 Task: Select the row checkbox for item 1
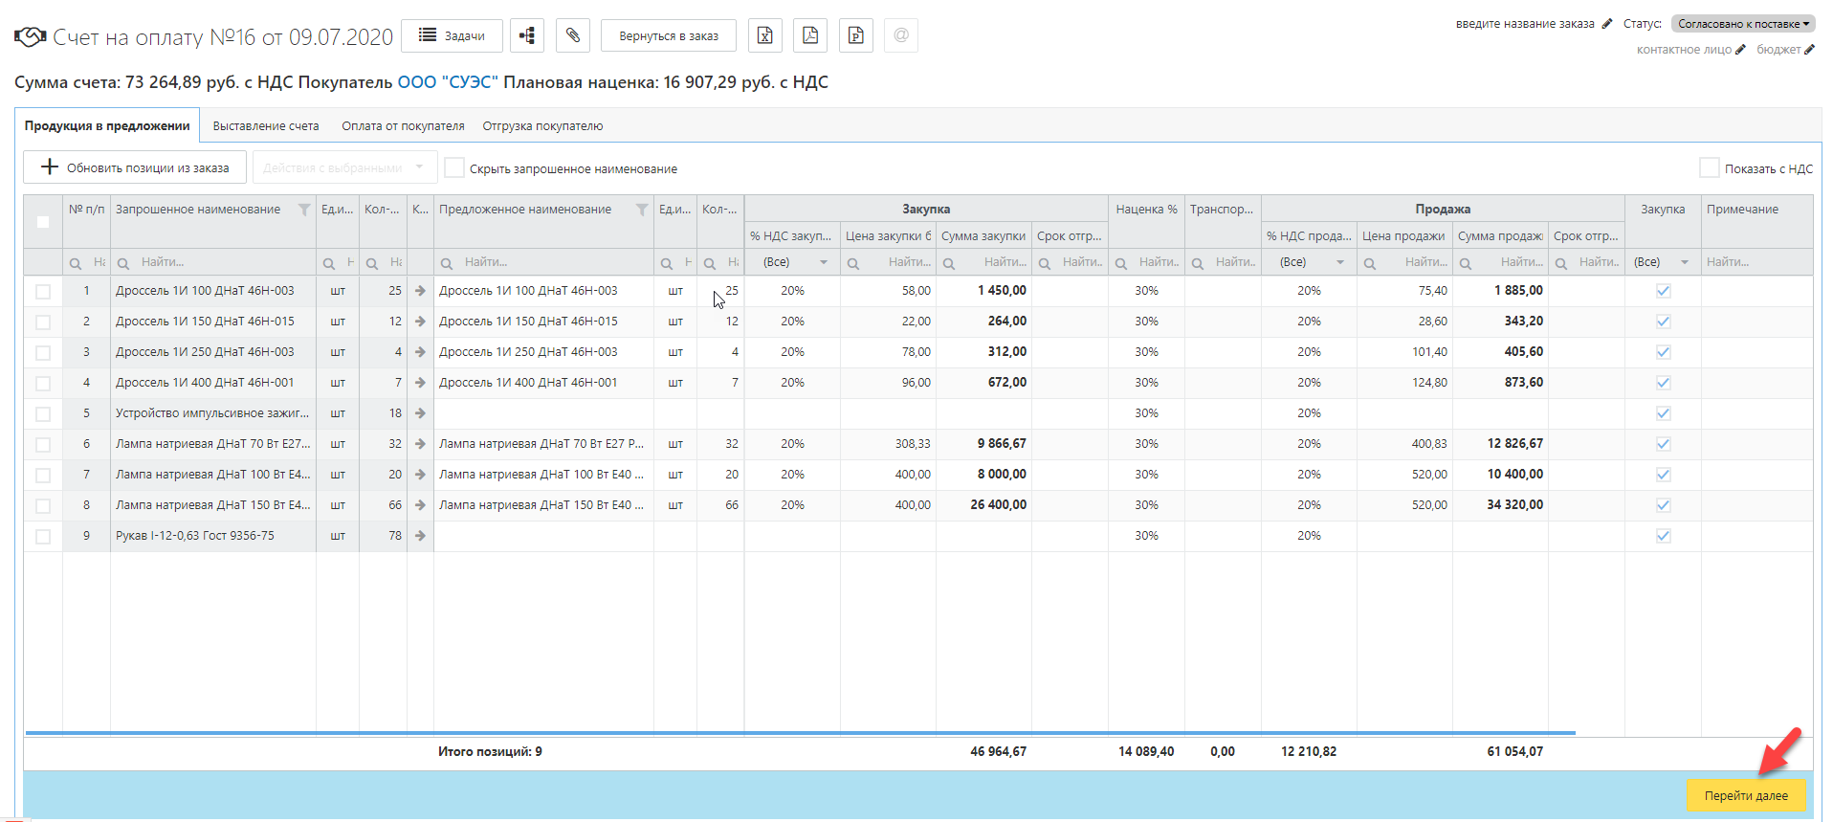coord(43,292)
